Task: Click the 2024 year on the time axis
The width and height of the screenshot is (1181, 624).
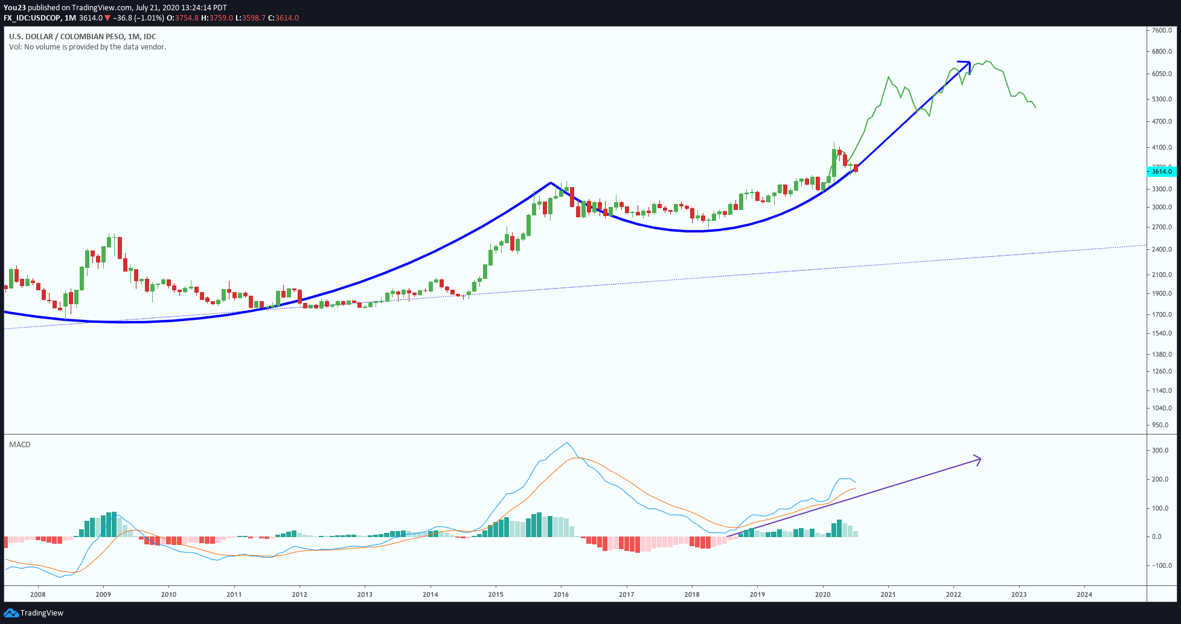Action: click(1084, 594)
